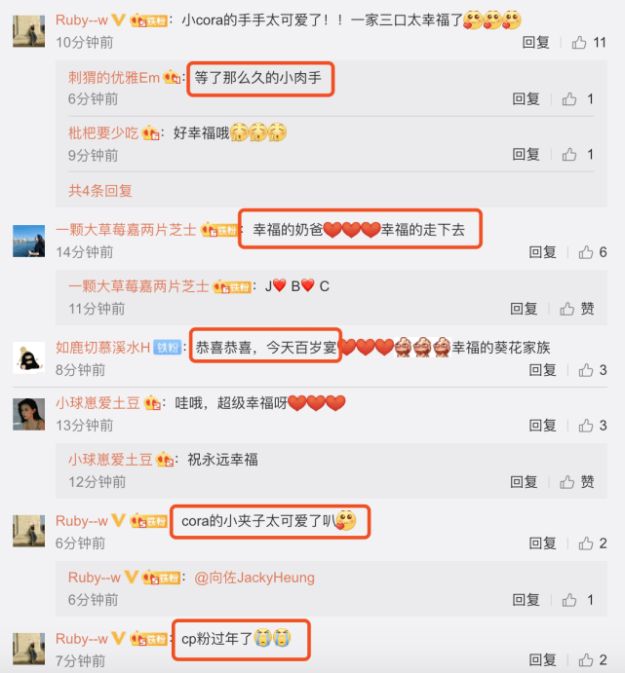
Task: Like Ruby--w's comment with 11 likes
Action: click(x=579, y=43)
